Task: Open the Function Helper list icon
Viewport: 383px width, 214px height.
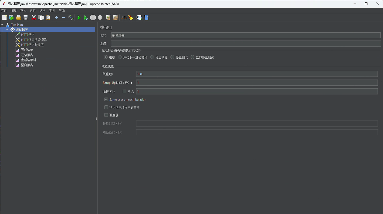Action: click(x=139, y=18)
